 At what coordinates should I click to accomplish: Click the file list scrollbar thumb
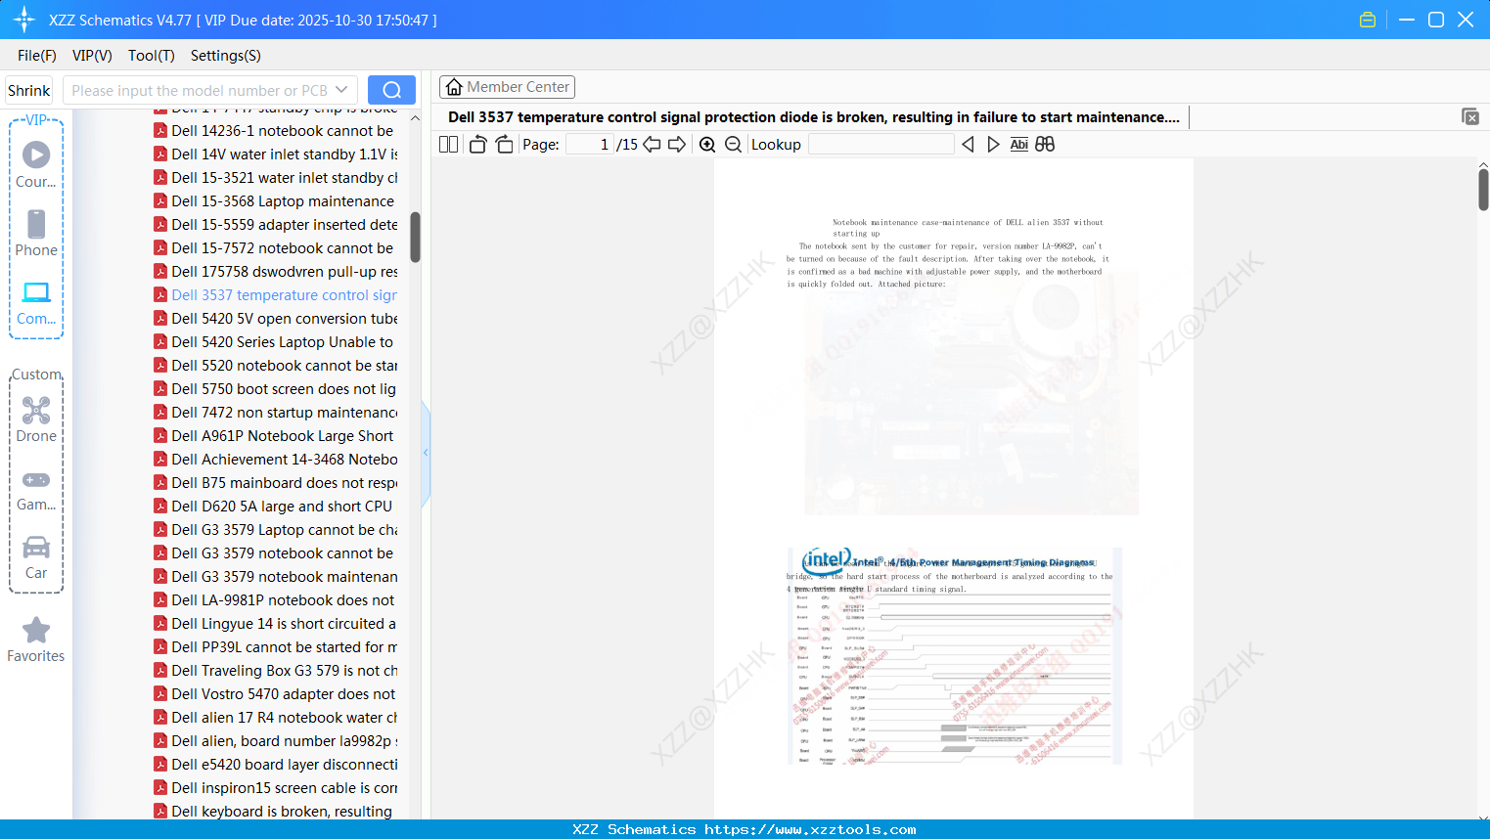tap(415, 238)
